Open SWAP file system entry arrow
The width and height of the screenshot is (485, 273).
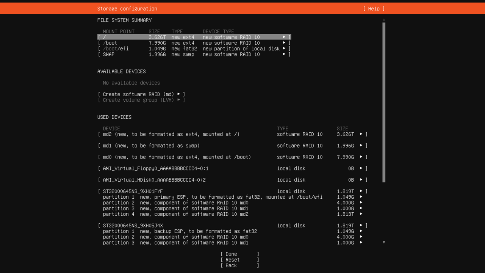(284, 54)
